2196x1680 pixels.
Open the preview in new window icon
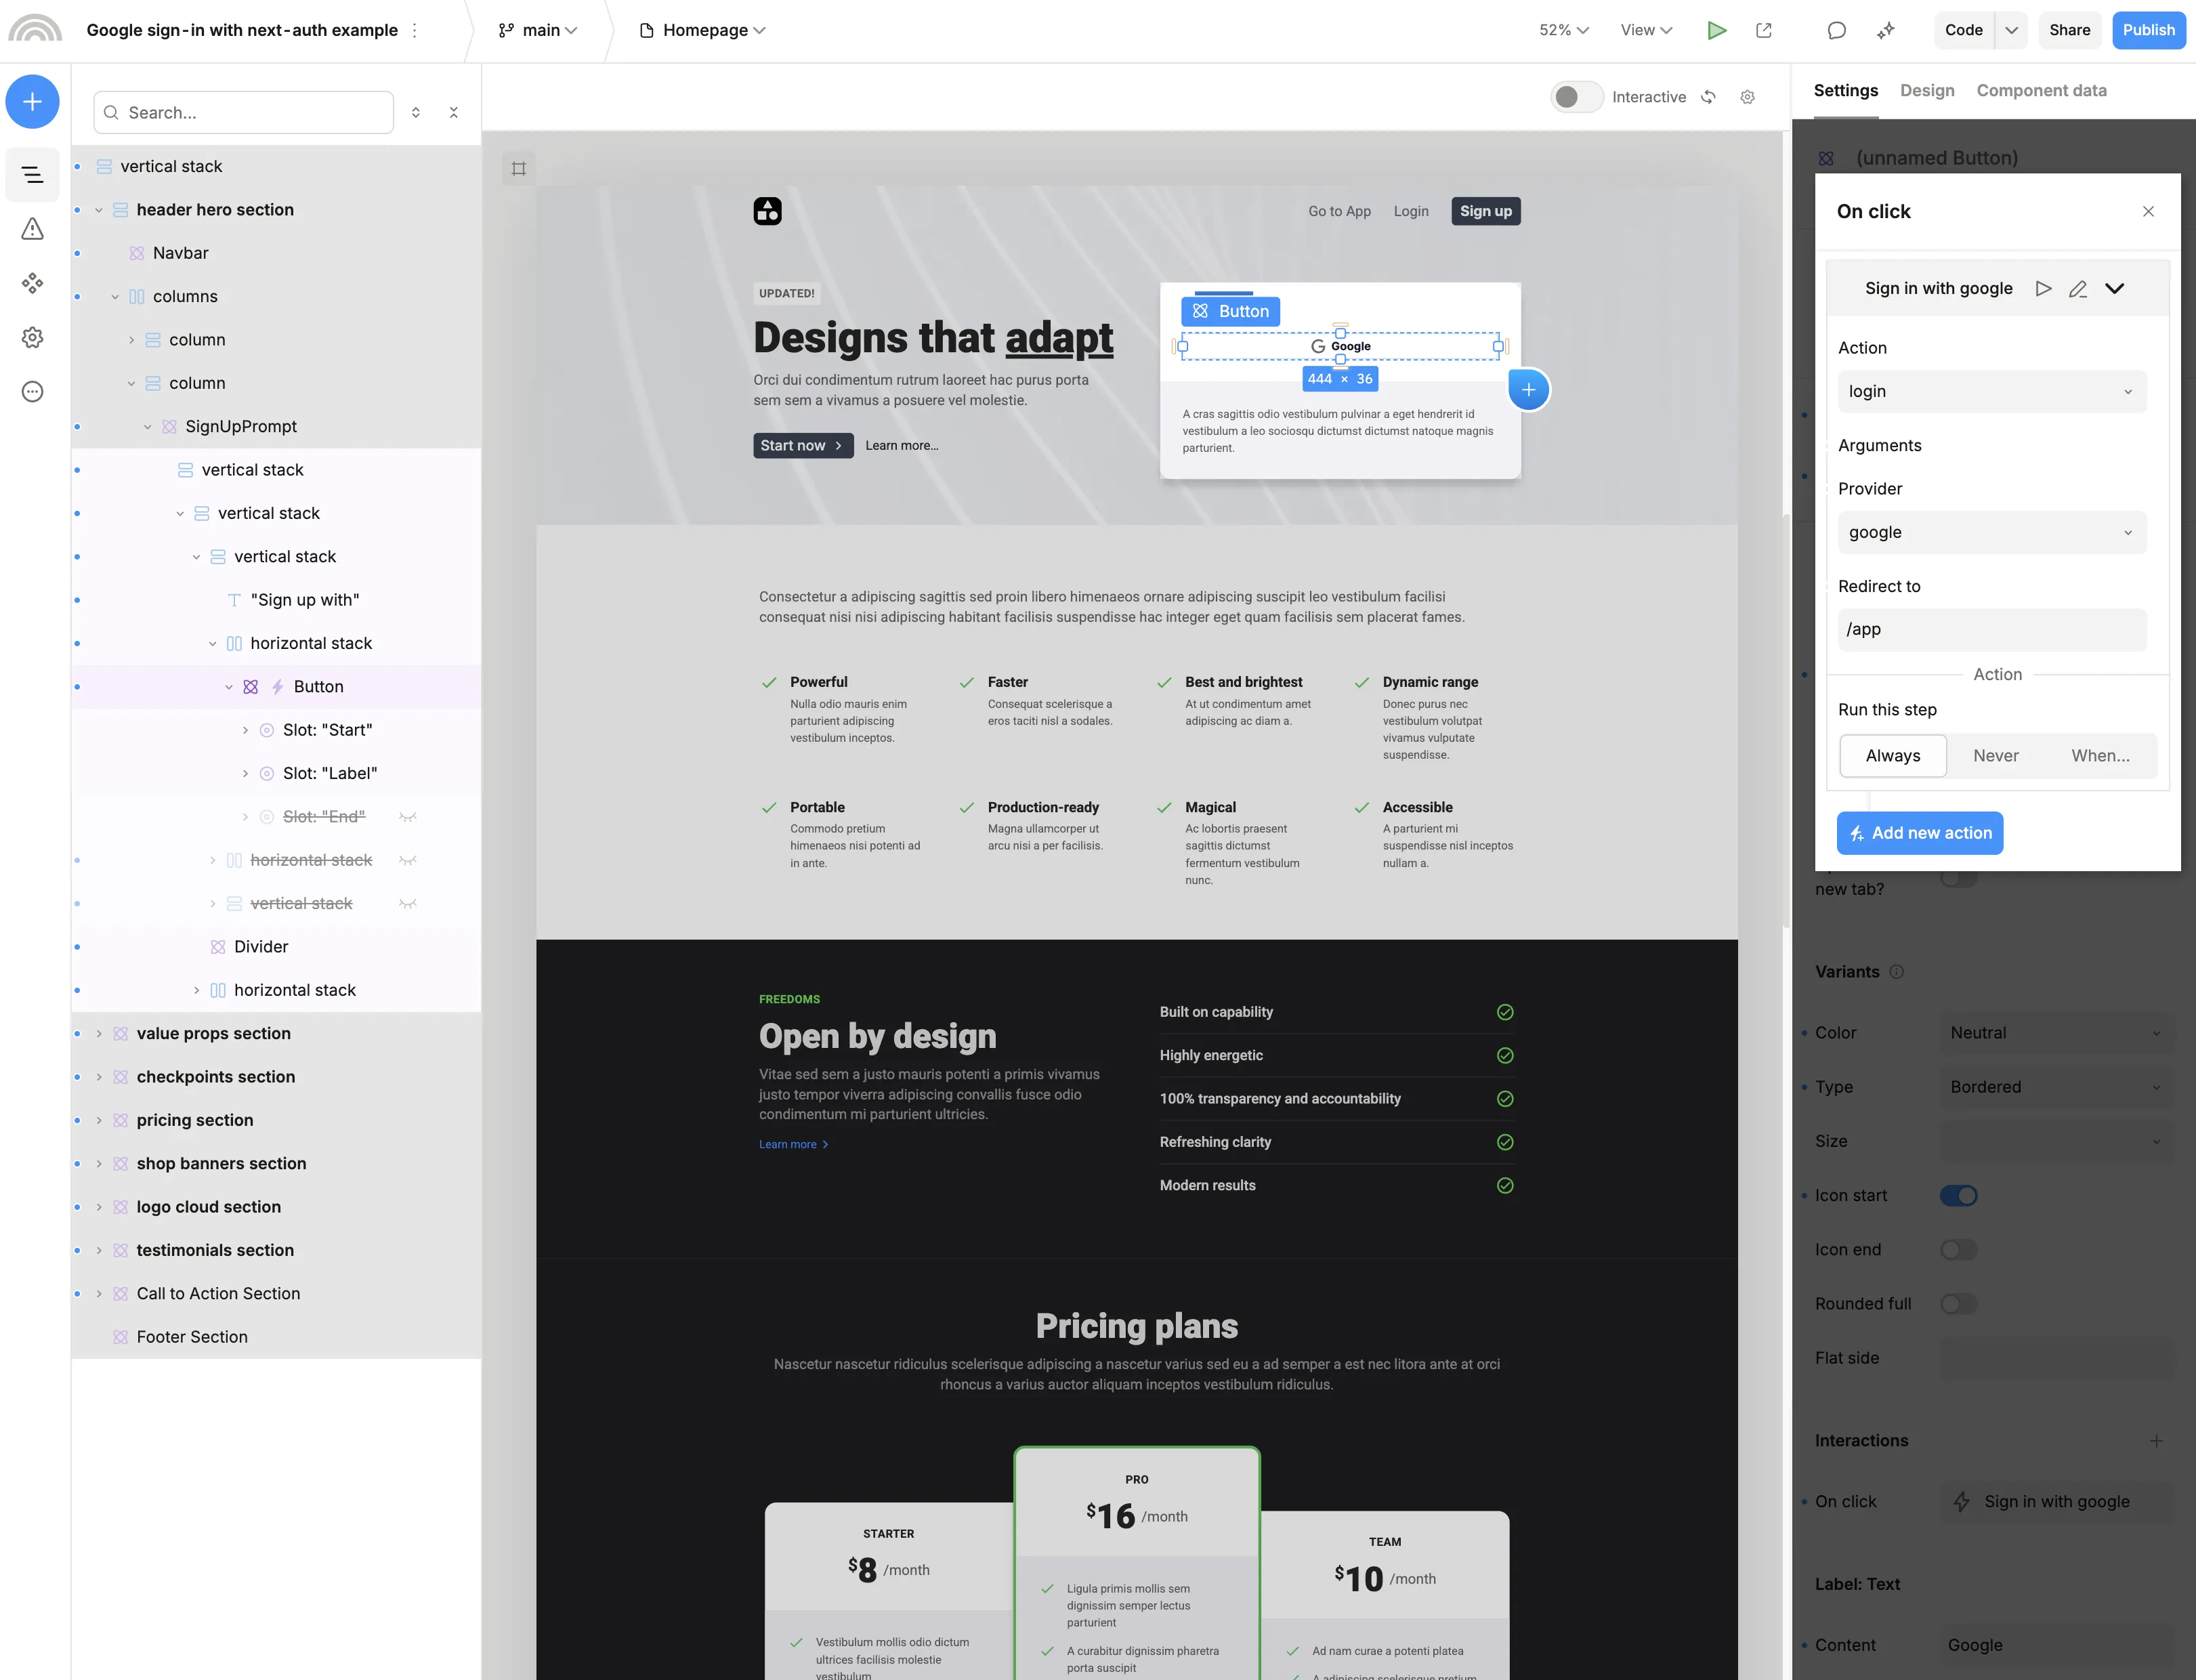(x=1764, y=30)
